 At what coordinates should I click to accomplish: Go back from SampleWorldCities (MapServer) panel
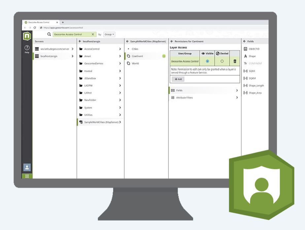(x=127, y=41)
